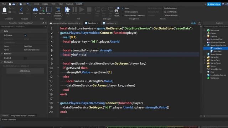Select LeadStats script in Explorer
This screenshot has width=228, height=128.
pyautogui.click(x=218, y=48)
